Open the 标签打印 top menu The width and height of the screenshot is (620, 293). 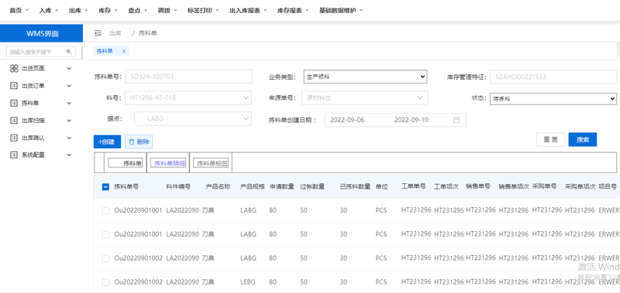(203, 11)
